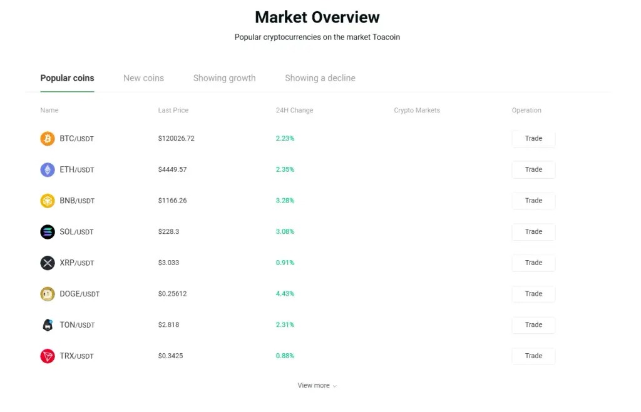Click the 4.43% change value
The image size is (641, 412).
pos(285,294)
